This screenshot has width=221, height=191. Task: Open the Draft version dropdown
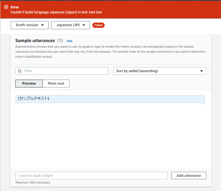(30, 25)
